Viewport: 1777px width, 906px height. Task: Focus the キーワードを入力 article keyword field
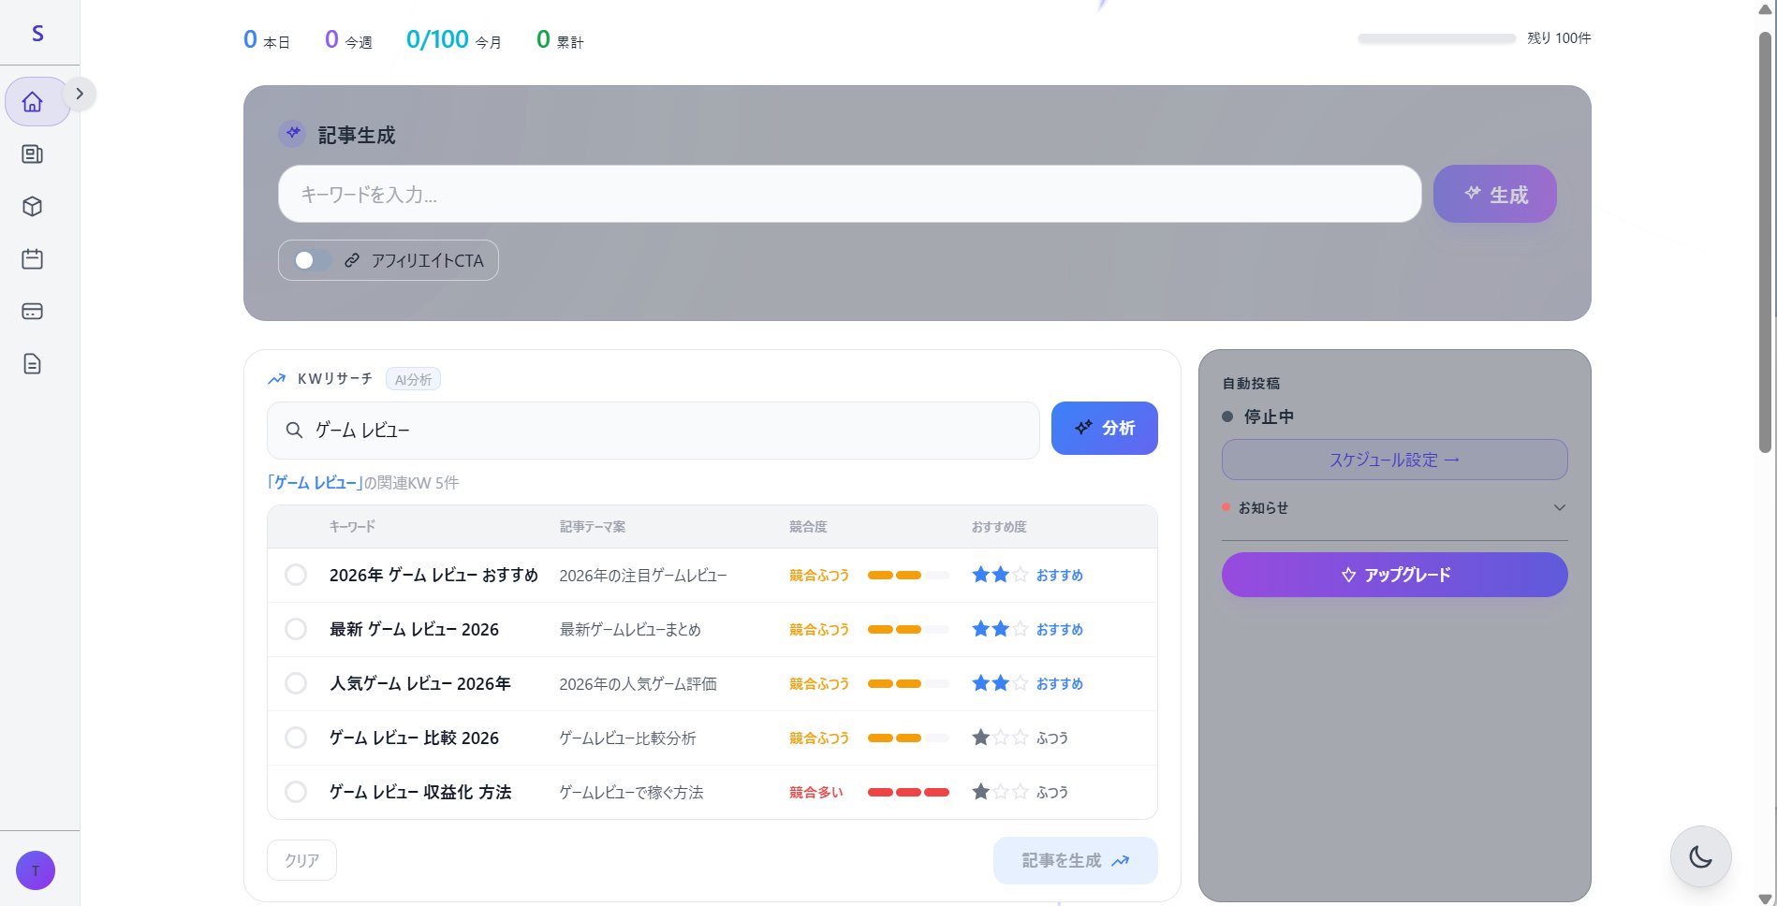pyautogui.click(x=849, y=195)
